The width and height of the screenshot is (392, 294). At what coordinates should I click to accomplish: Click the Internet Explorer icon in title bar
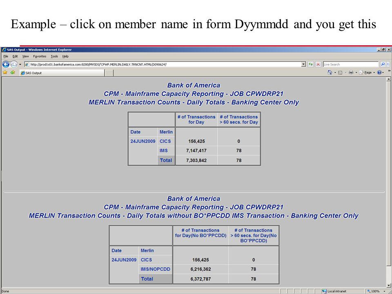(x=4, y=49)
